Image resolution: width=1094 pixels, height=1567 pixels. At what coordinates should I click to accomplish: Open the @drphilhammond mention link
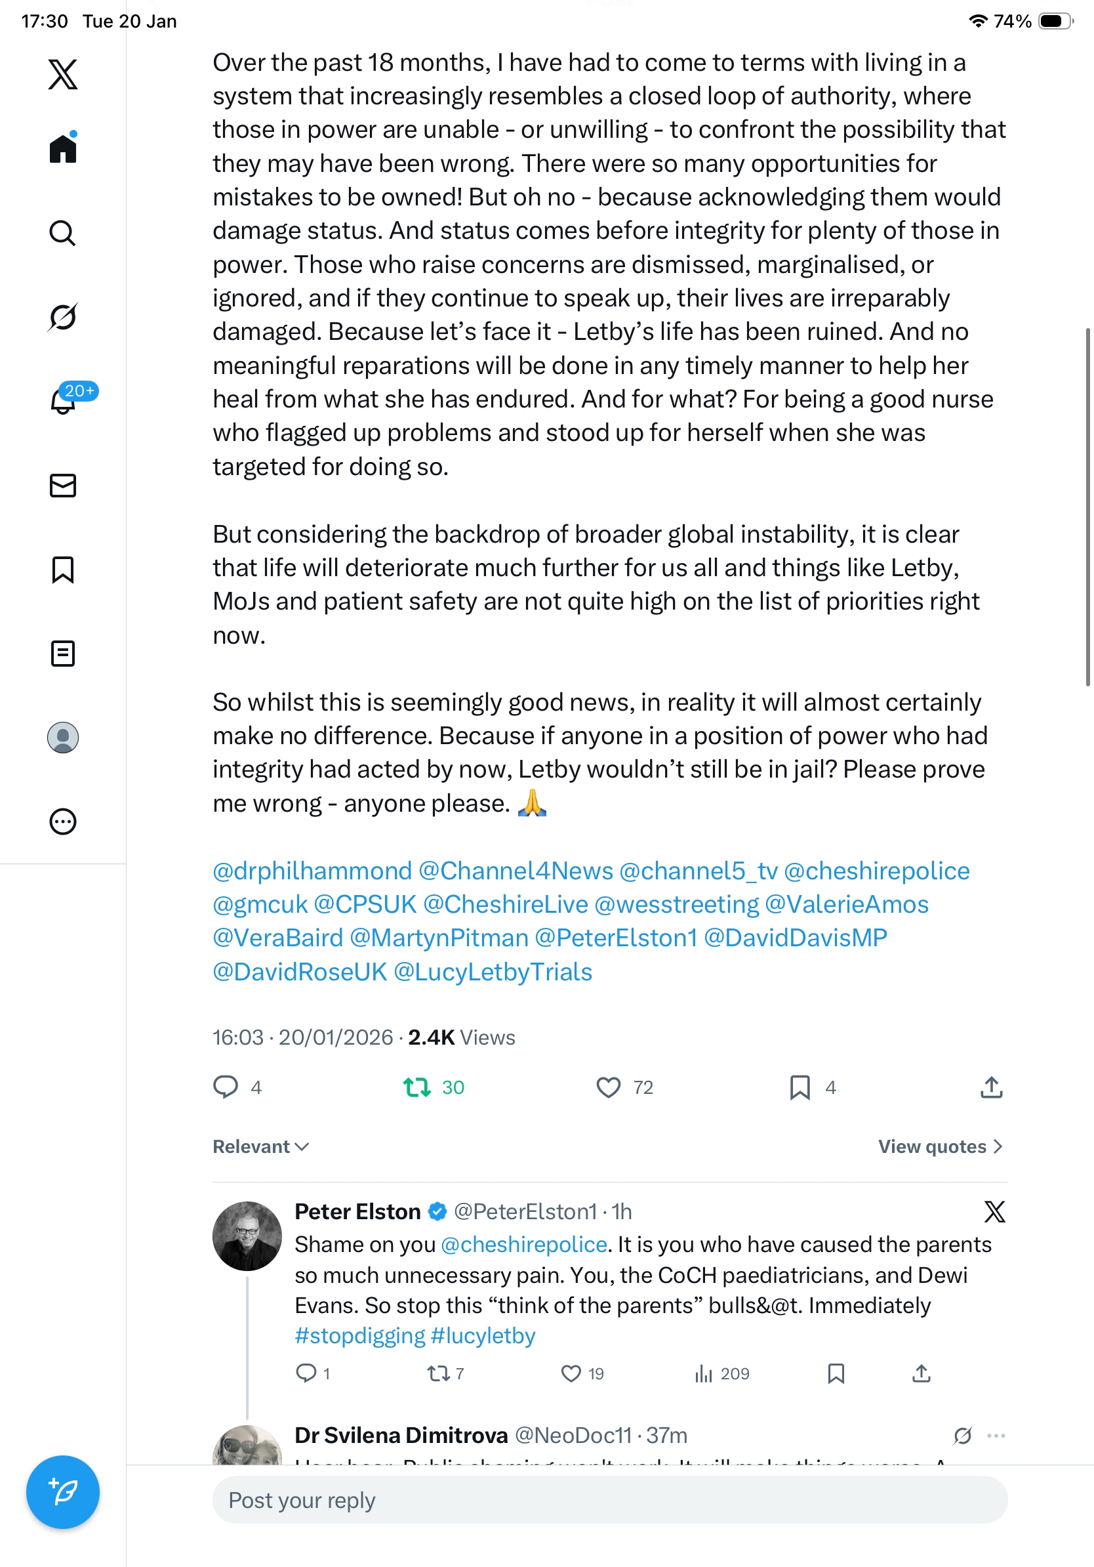(x=312, y=871)
